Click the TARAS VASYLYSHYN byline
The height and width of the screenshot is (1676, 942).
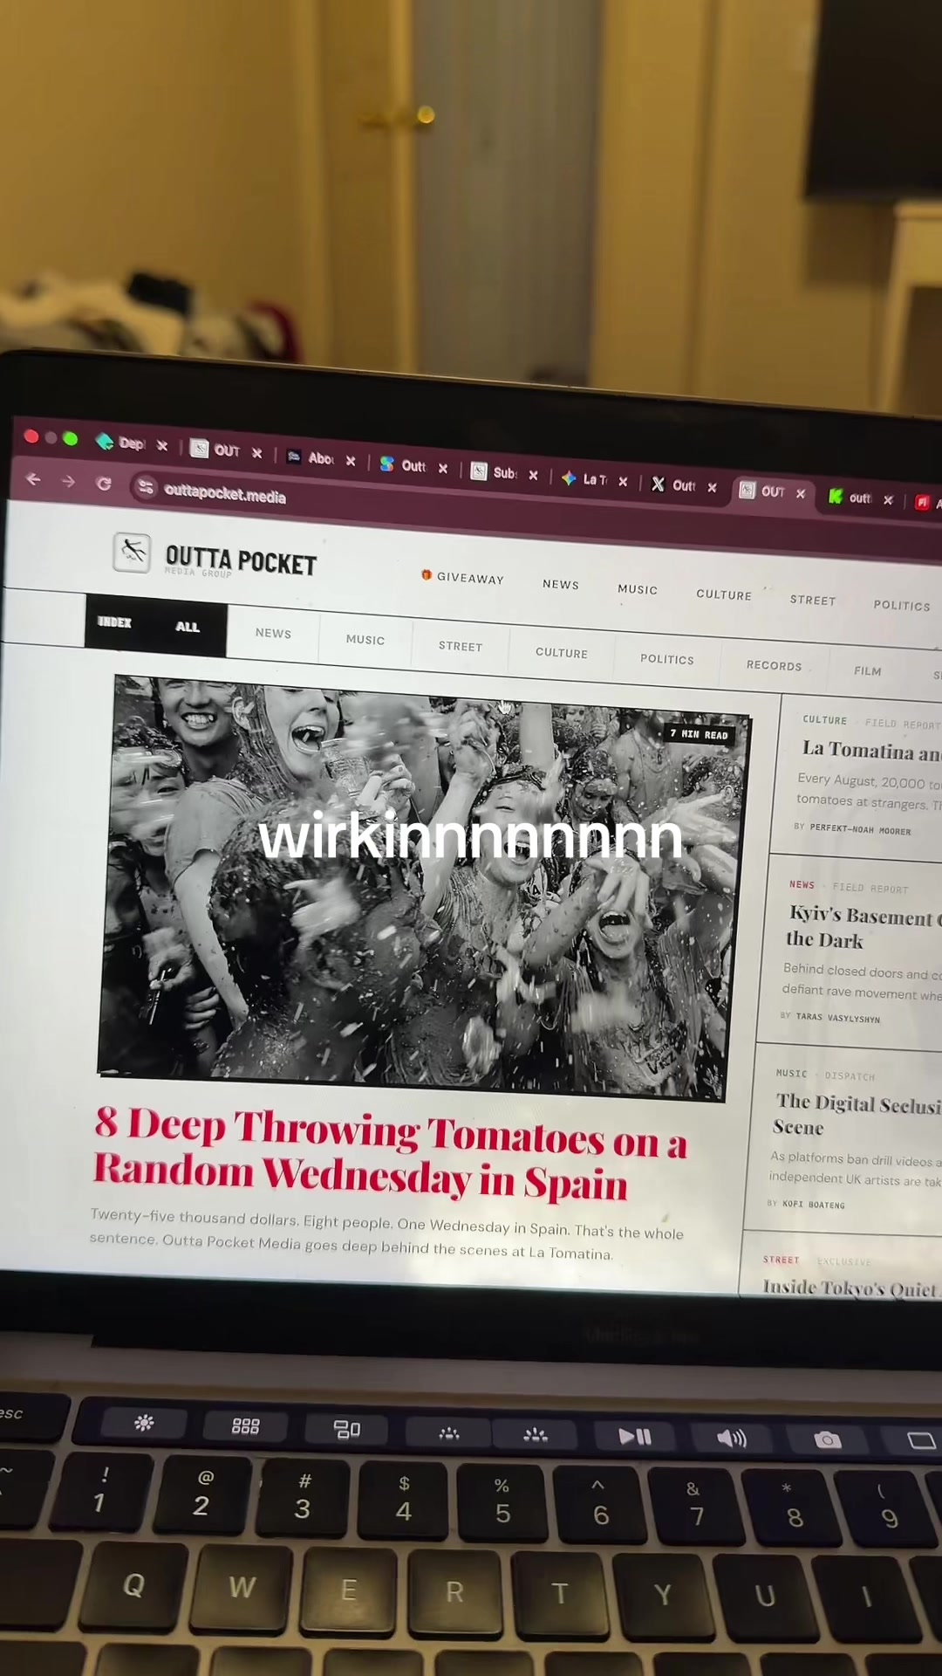pos(837,1017)
